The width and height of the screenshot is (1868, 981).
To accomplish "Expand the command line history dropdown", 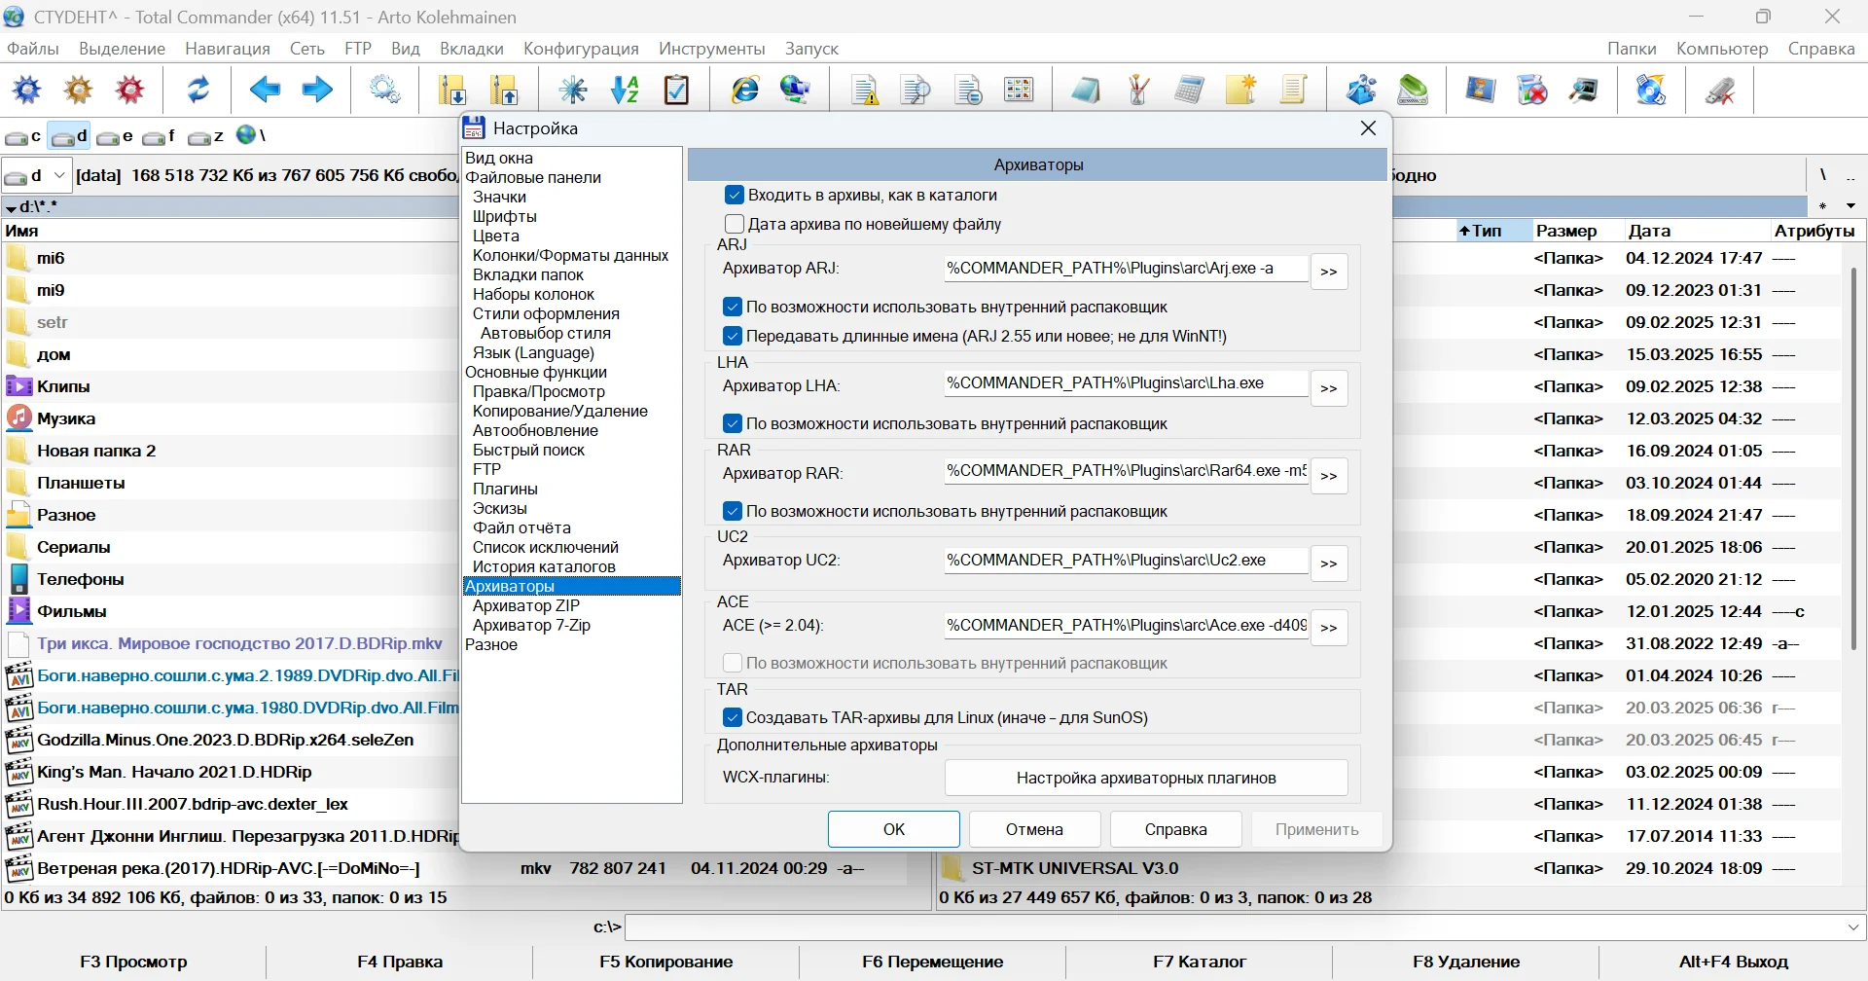I will point(1852,927).
